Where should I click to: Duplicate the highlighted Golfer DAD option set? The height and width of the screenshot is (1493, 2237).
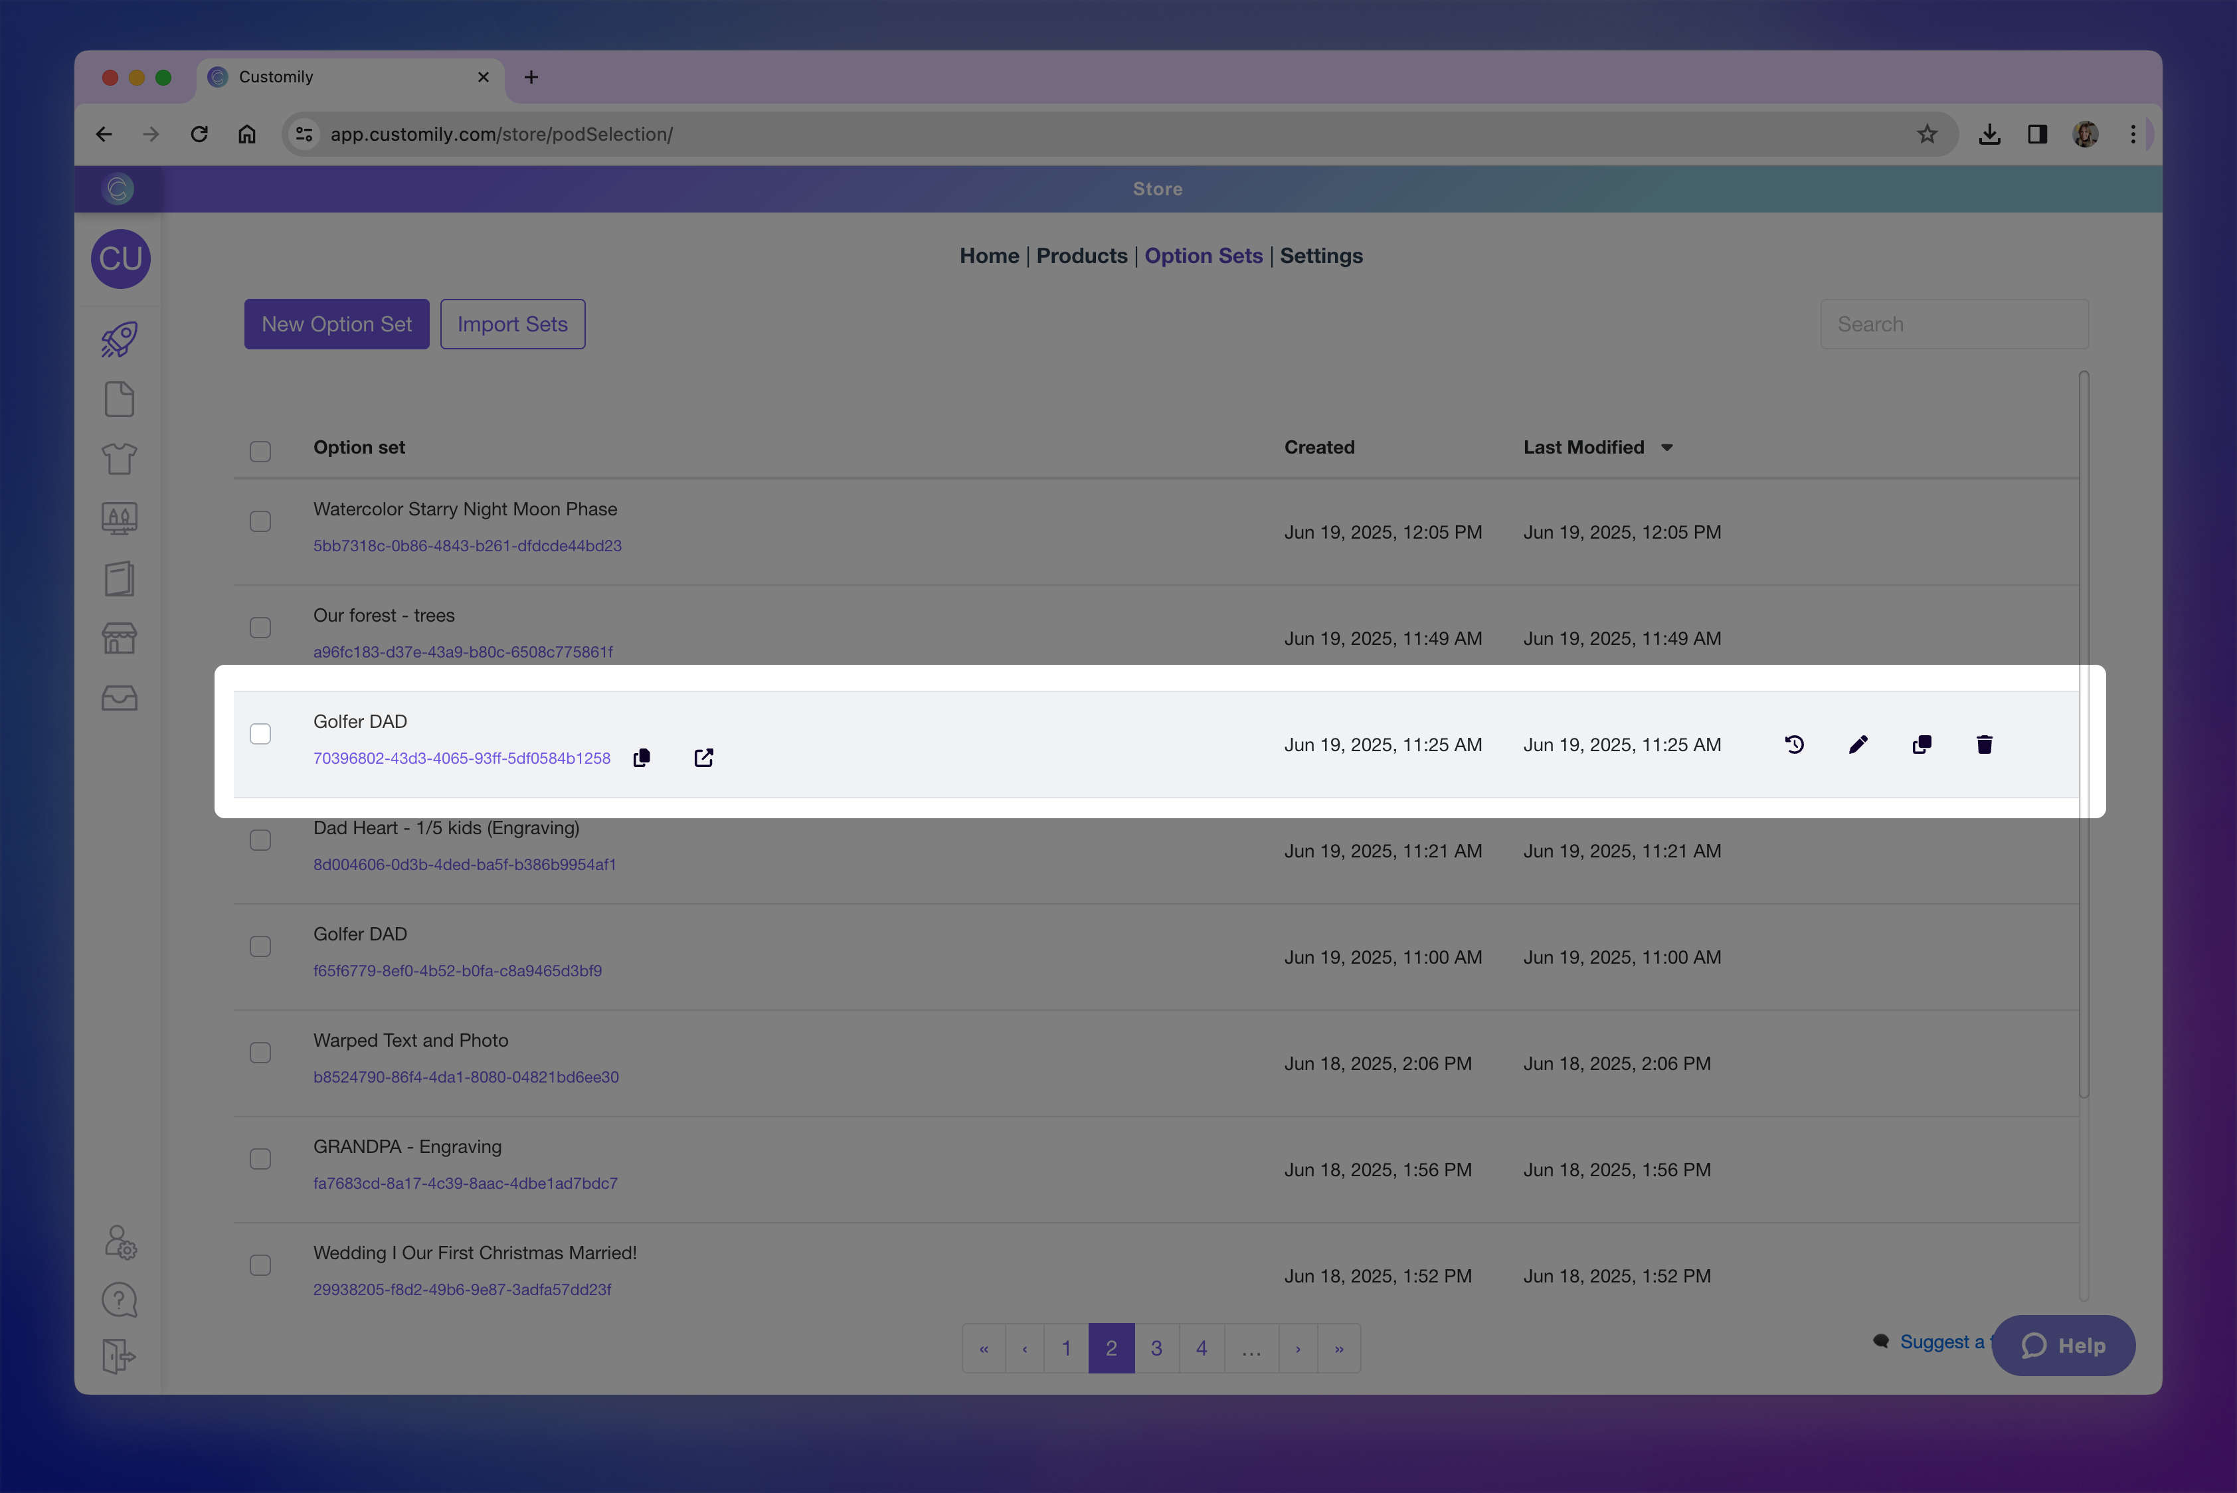point(1922,745)
